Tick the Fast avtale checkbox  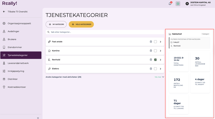point(155,42)
